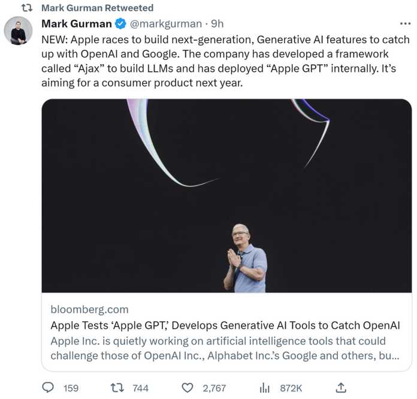Click the blue verified badge

120,24
